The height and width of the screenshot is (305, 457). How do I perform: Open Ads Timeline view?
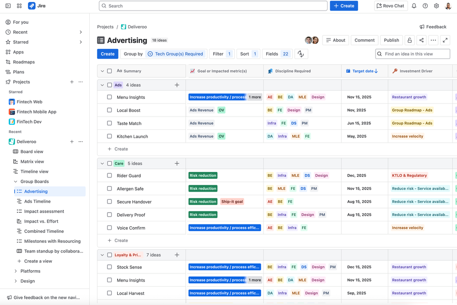click(38, 201)
